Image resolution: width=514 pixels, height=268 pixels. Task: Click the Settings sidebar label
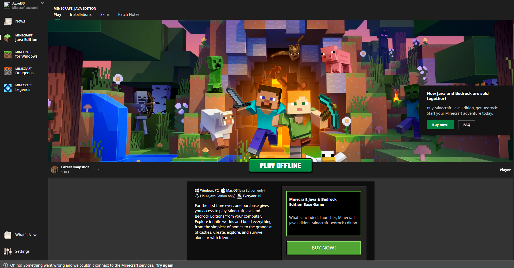[22, 251]
